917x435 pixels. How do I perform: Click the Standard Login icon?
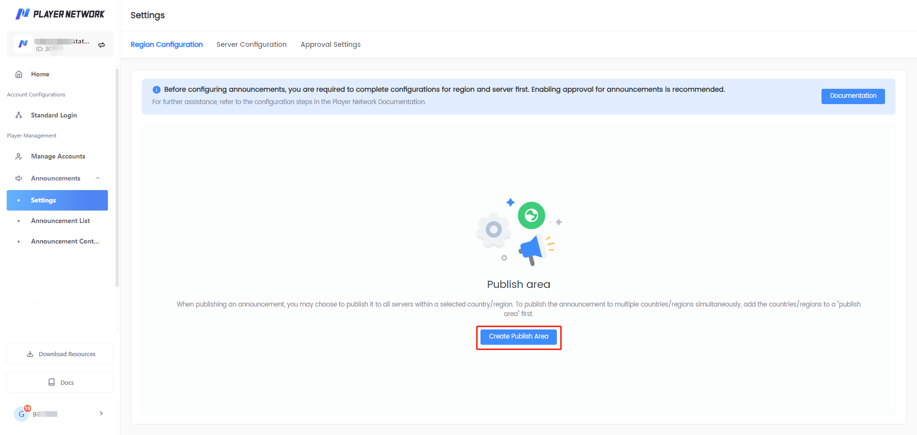coord(19,116)
